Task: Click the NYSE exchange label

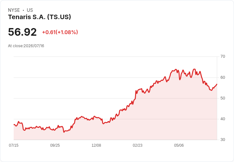Action: tap(14, 10)
